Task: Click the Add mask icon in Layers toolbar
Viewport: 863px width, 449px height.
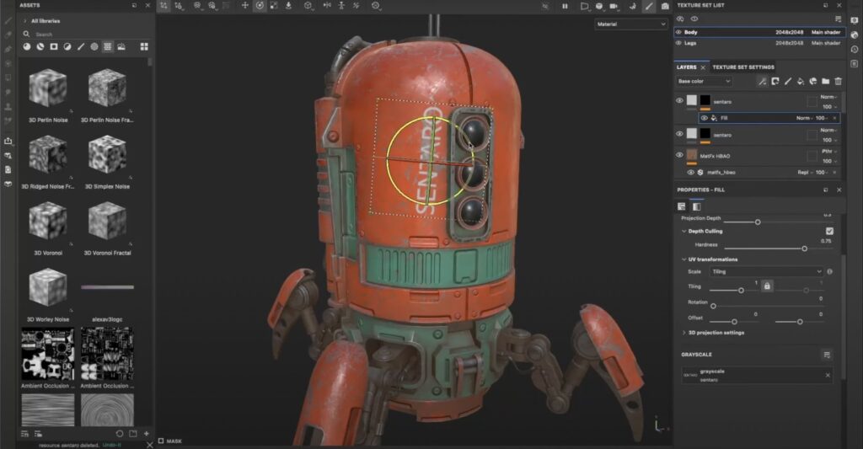Action: pos(775,82)
